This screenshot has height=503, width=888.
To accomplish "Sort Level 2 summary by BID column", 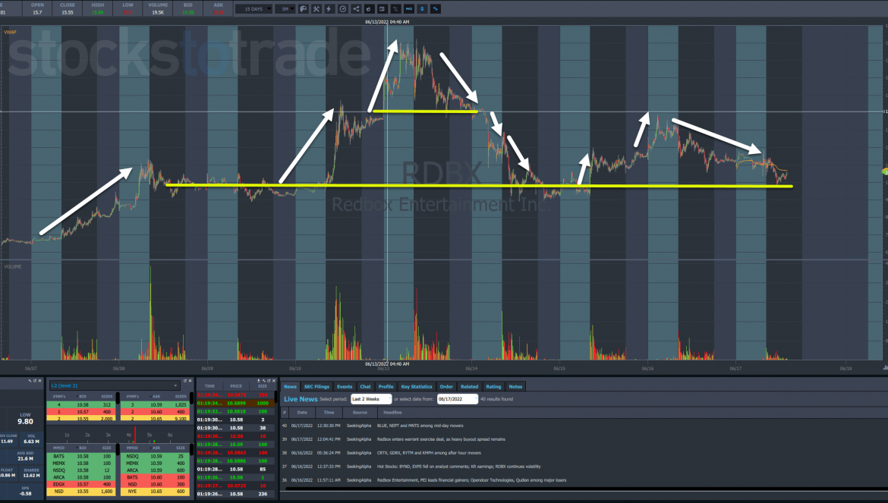I will click(83, 397).
